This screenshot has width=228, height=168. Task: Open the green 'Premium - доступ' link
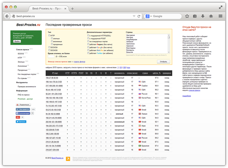25,99
